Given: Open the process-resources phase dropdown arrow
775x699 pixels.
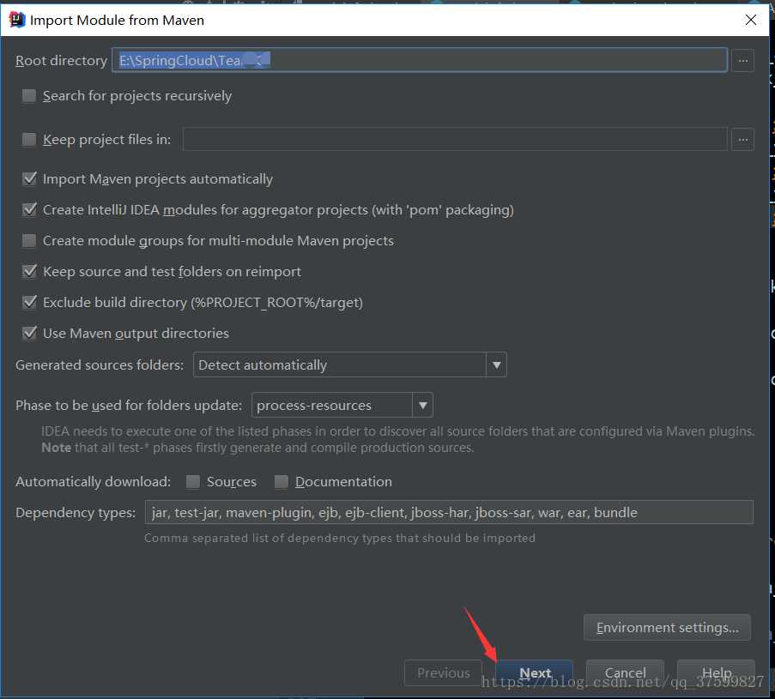Looking at the screenshot, I should pos(422,406).
